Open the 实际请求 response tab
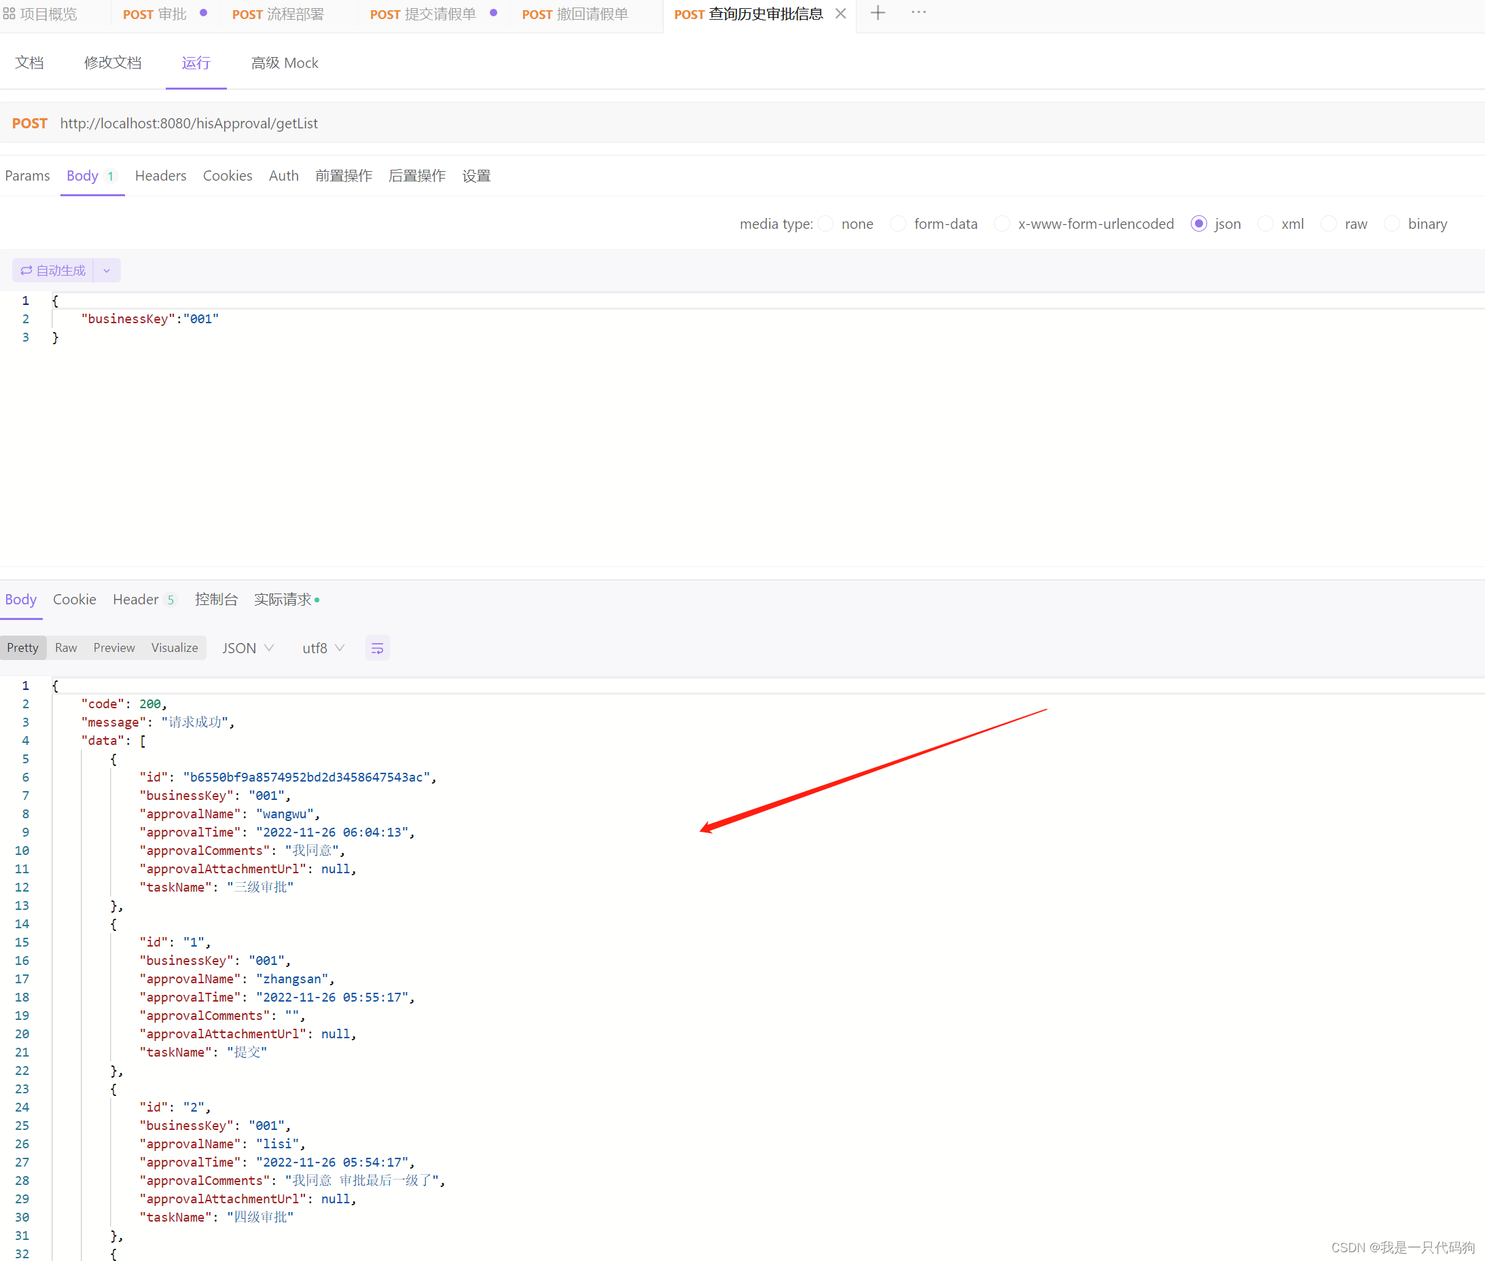The image size is (1485, 1261). coord(284,599)
